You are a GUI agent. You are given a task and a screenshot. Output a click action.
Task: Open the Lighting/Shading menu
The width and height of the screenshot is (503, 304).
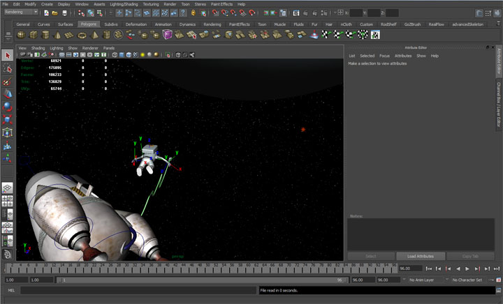click(123, 4)
